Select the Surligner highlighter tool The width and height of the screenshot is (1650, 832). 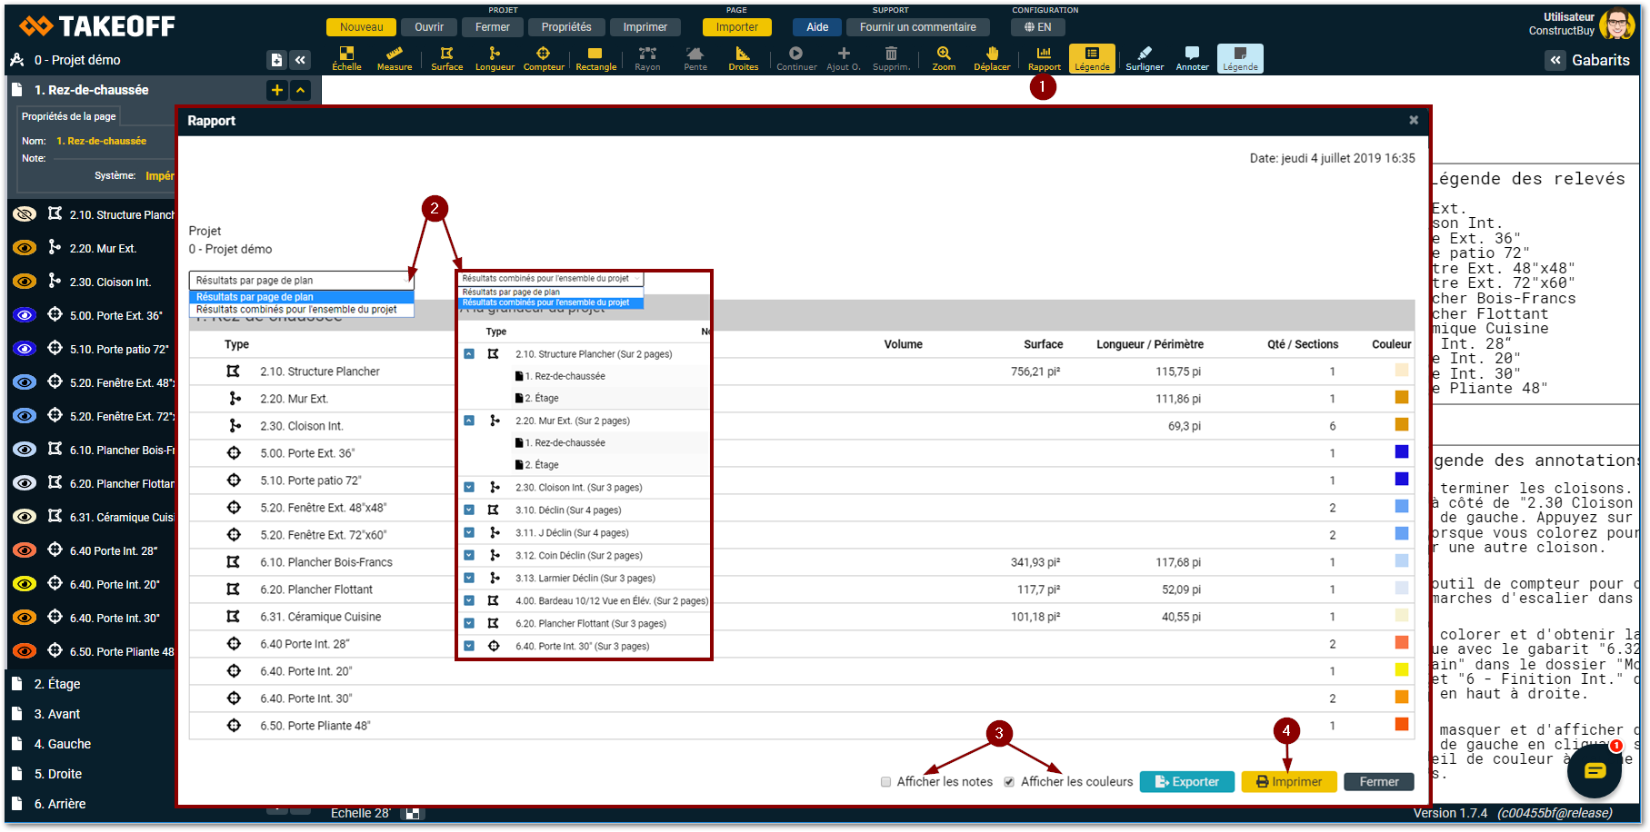[x=1145, y=58]
